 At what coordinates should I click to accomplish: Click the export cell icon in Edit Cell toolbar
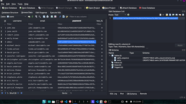coord(176,15)
